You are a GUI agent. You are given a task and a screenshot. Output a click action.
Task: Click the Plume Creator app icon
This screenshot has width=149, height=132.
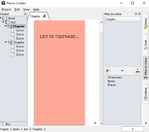[x=3, y=3]
